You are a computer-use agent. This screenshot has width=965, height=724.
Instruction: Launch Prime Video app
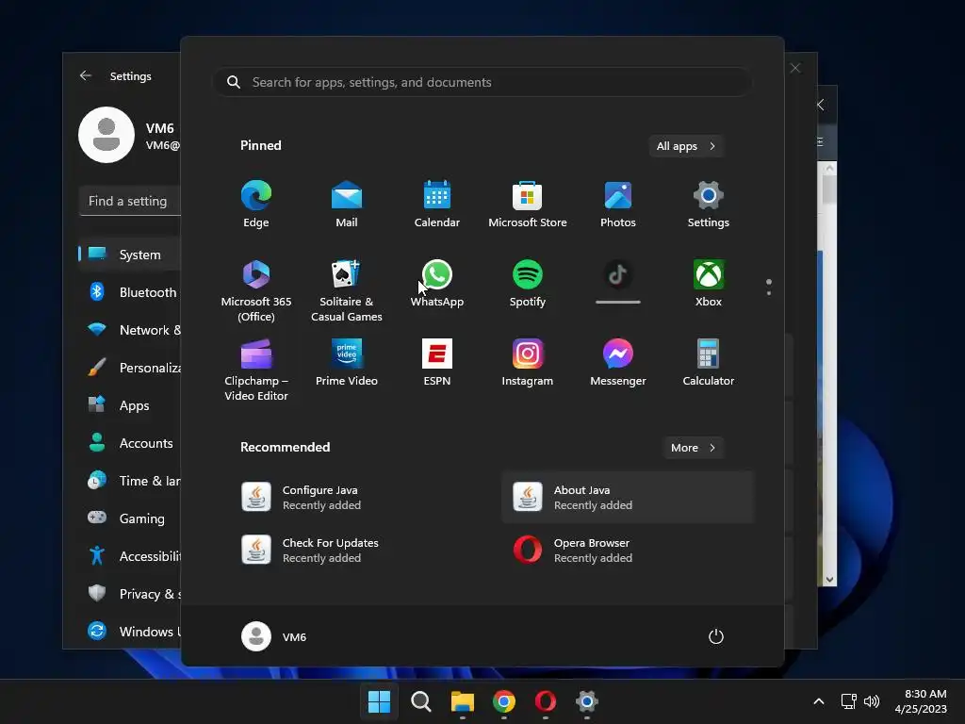pos(347,363)
